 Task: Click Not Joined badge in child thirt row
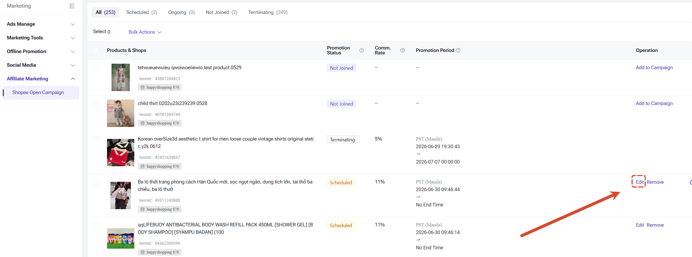(x=341, y=104)
